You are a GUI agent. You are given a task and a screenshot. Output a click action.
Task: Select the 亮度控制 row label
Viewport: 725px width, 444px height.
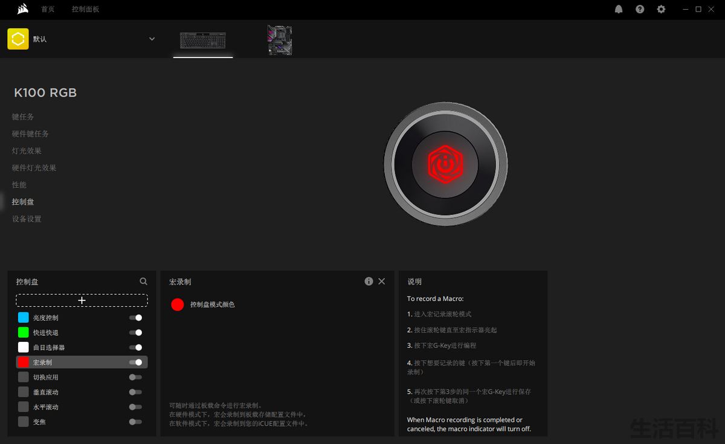(46, 318)
